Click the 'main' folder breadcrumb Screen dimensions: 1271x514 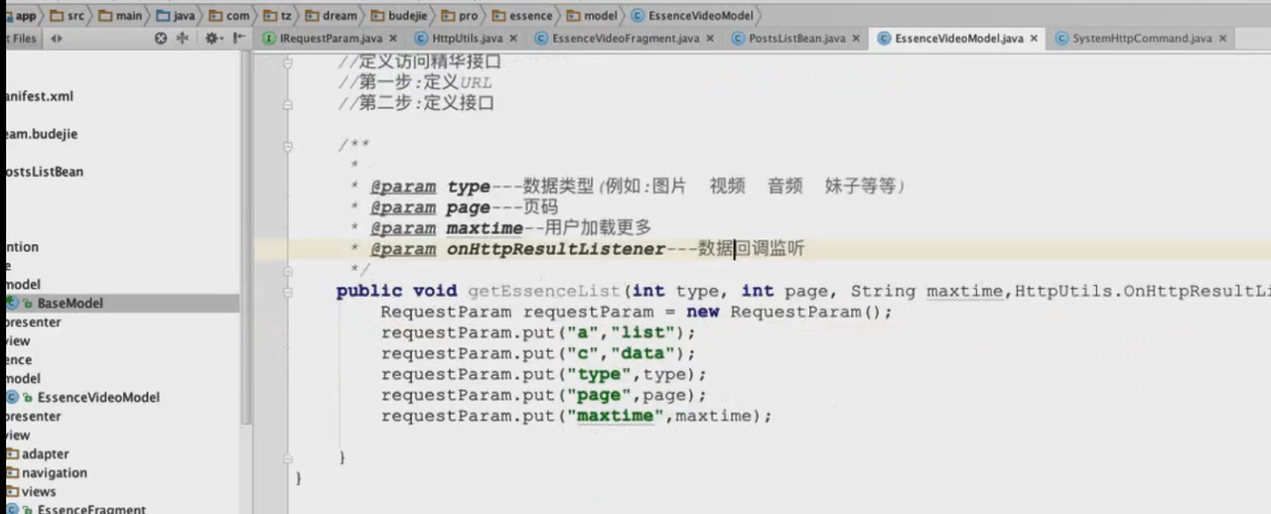[121, 15]
